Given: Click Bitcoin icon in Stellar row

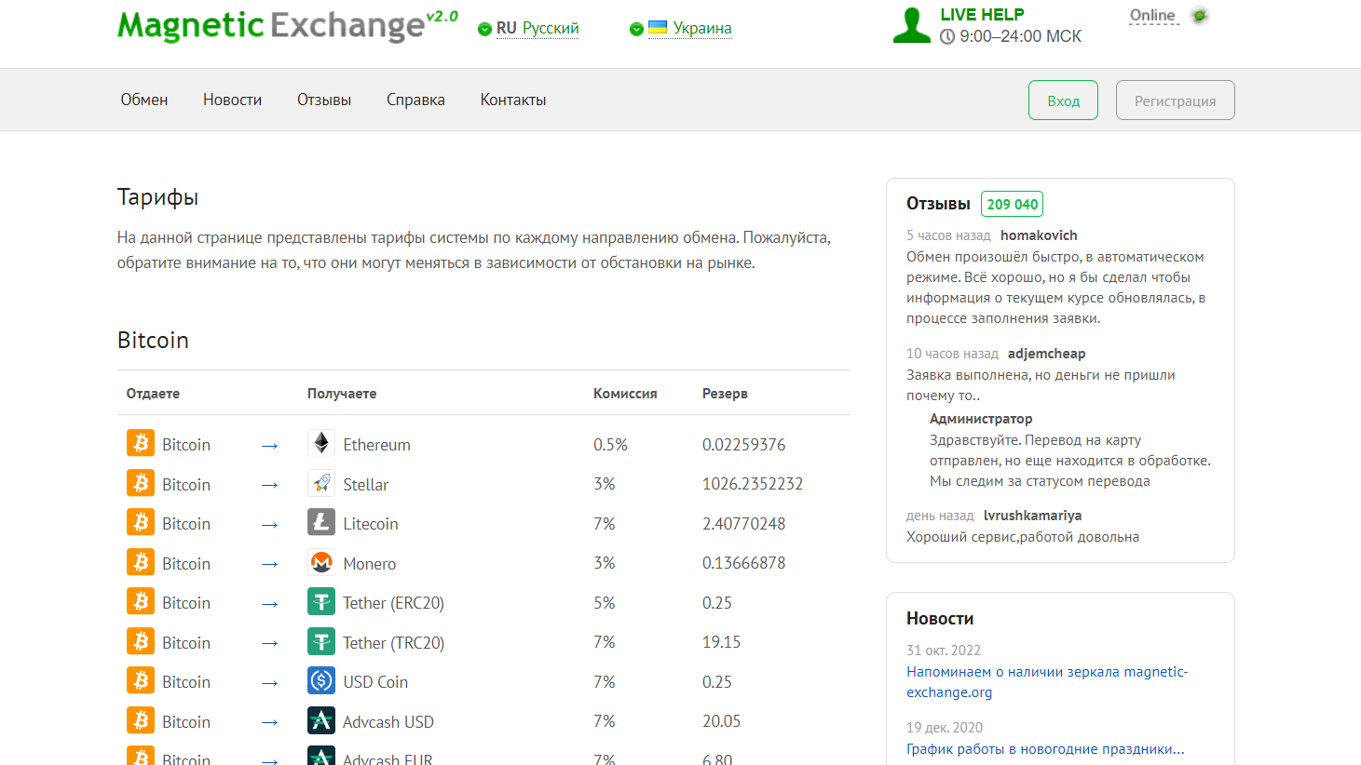Looking at the screenshot, I should coord(141,483).
